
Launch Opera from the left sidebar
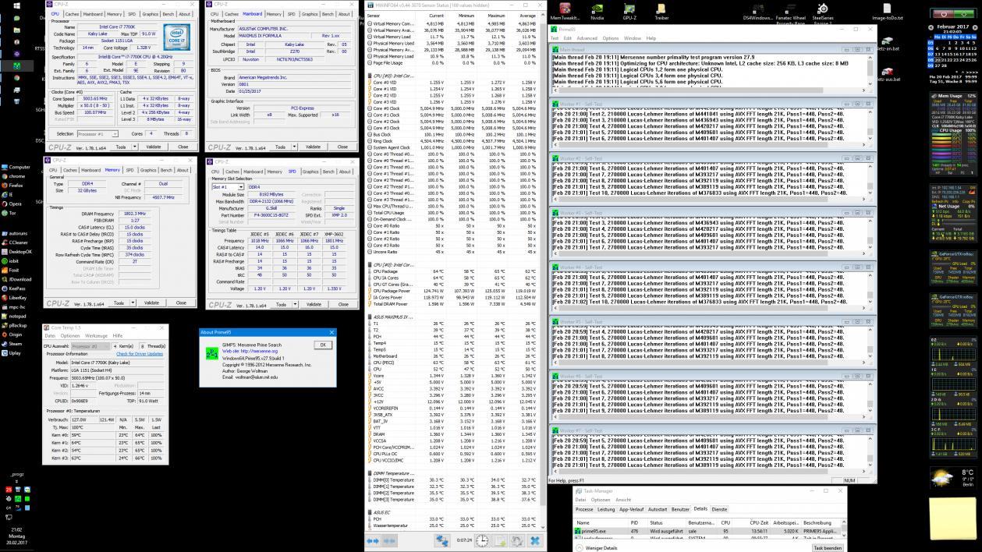click(x=12, y=203)
